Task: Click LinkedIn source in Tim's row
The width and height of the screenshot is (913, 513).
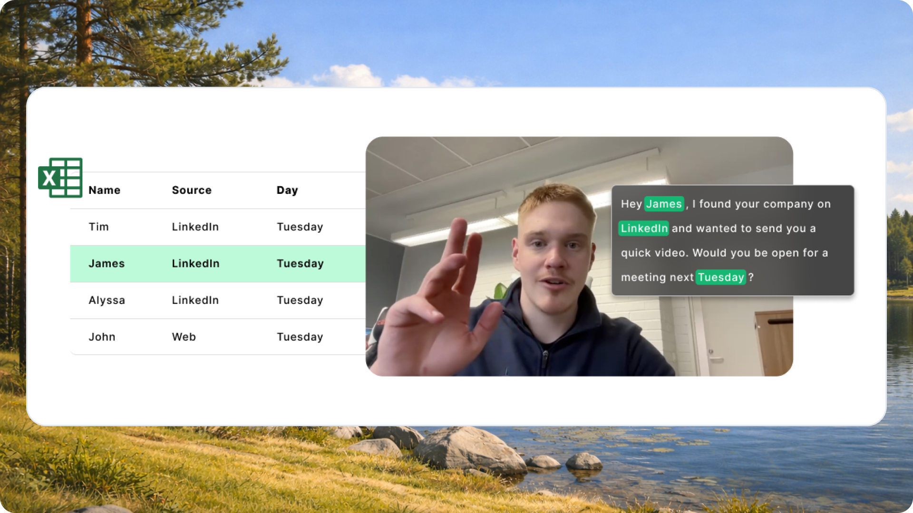Action: [x=195, y=227]
